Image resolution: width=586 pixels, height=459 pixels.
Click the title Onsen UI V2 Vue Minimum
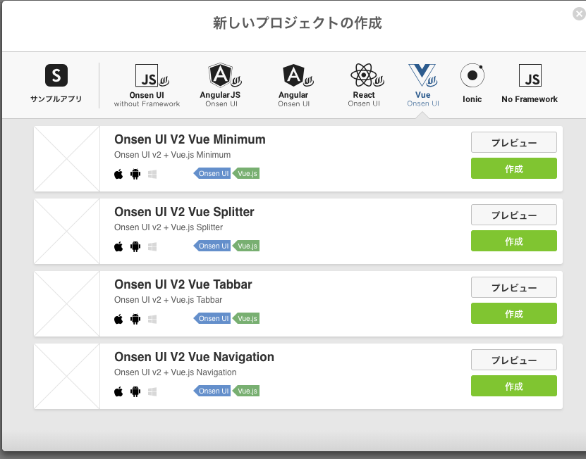(x=190, y=139)
